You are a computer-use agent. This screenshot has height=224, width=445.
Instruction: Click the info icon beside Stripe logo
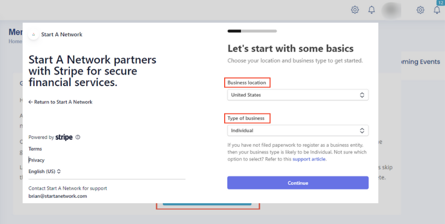78,137
